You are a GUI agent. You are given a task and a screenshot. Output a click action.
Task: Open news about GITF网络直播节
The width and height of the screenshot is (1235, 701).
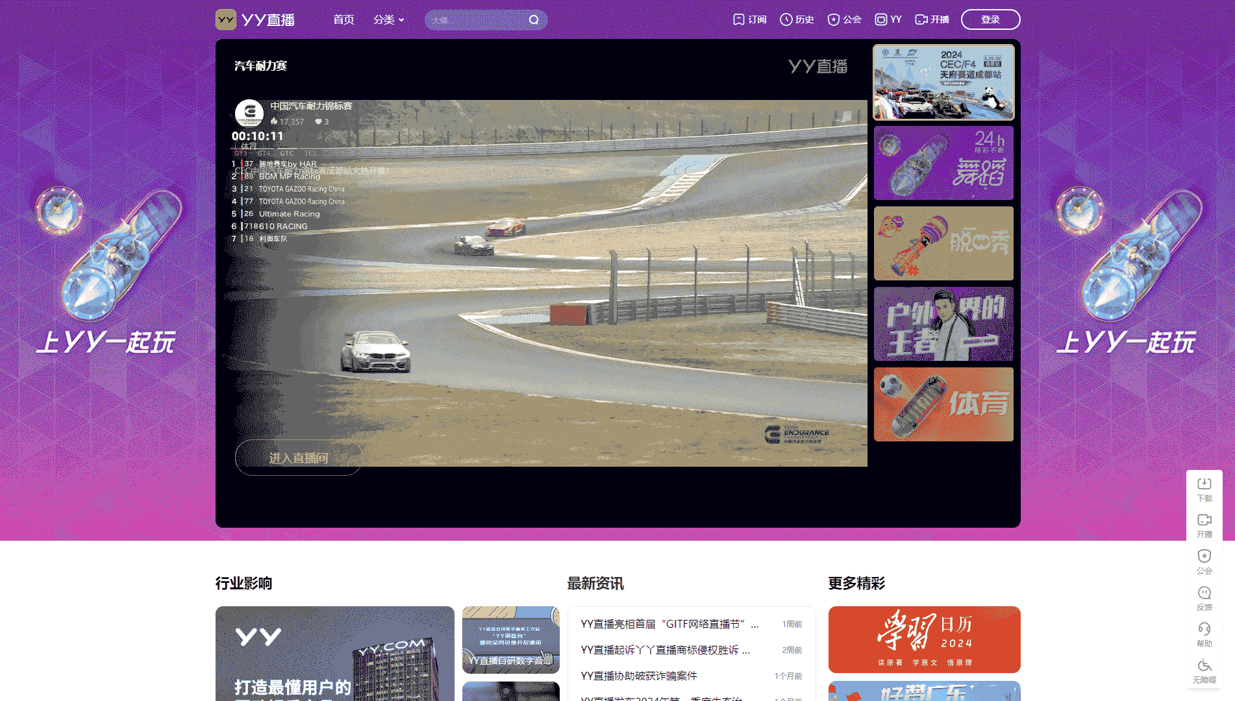tap(669, 624)
